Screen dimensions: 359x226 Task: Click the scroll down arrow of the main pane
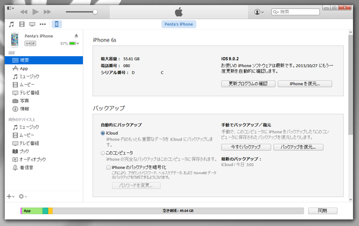(x=350, y=199)
